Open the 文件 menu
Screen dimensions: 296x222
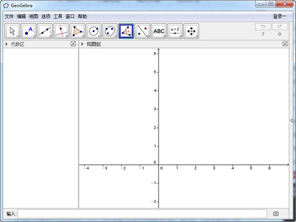click(x=9, y=17)
